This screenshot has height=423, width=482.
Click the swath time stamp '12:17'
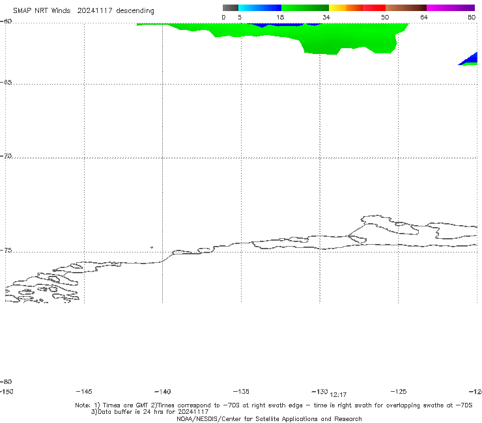(338, 395)
